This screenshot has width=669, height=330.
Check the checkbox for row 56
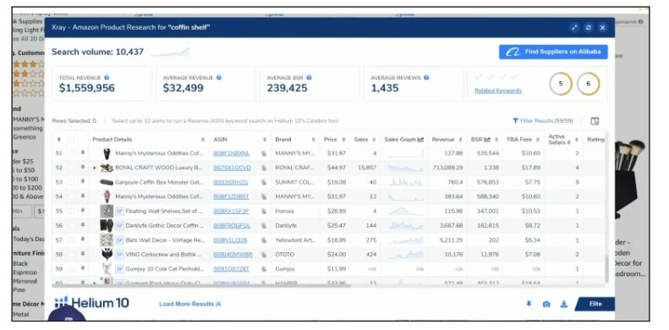tap(72, 225)
